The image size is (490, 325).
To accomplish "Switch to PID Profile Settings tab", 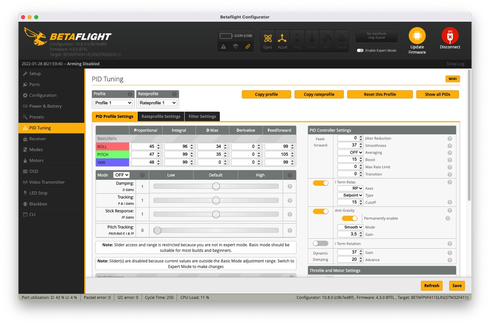I will [114, 117].
